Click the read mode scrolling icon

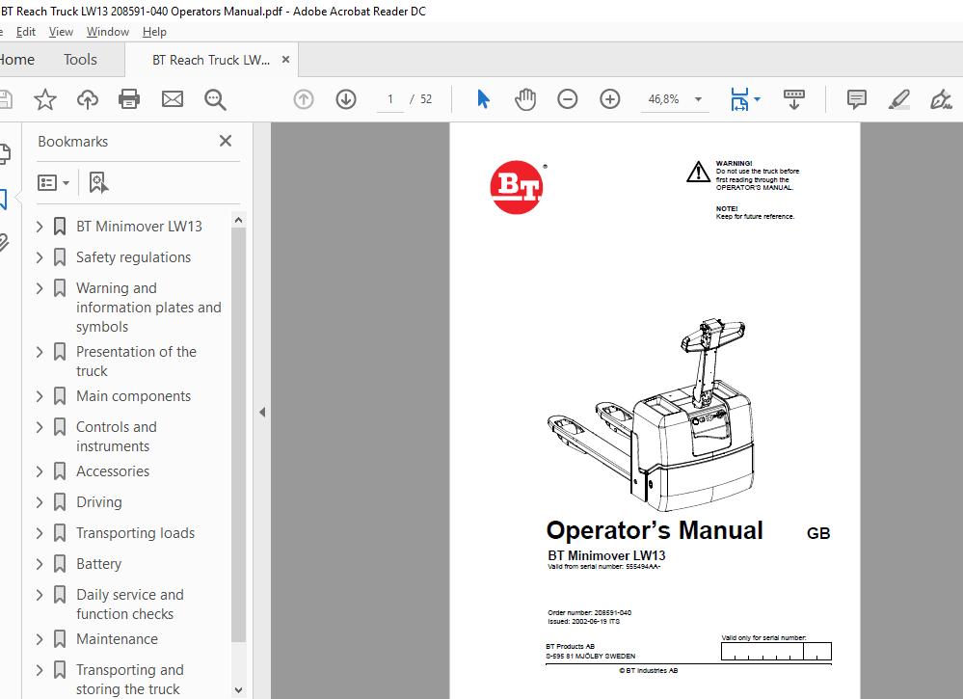coord(794,99)
